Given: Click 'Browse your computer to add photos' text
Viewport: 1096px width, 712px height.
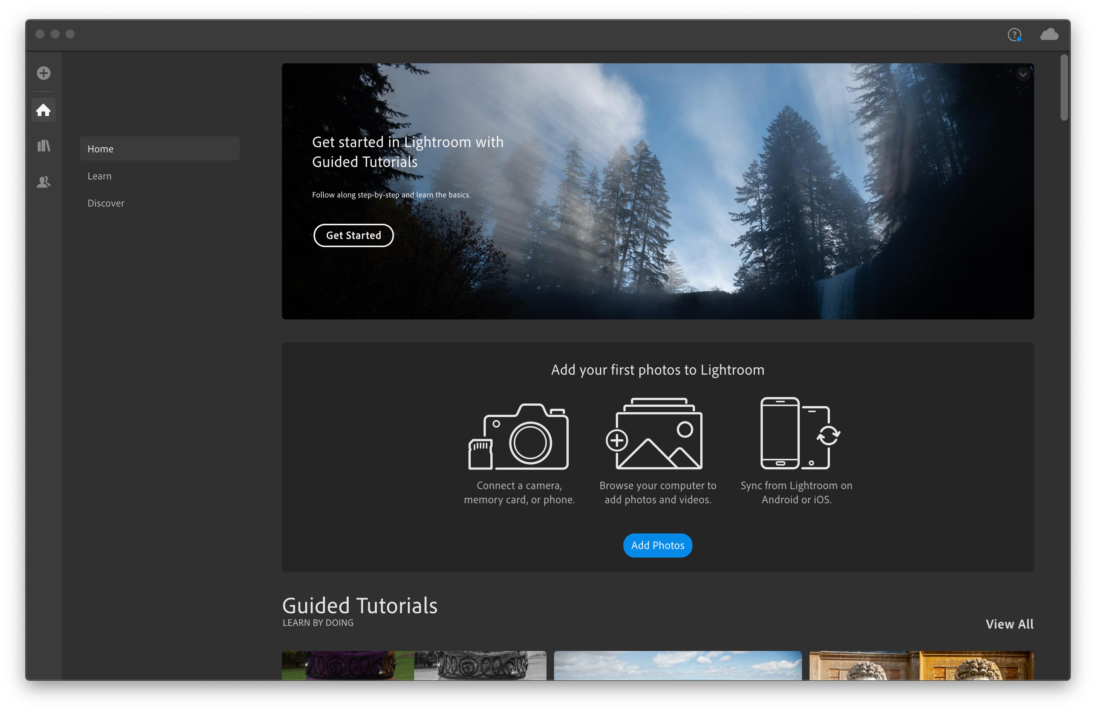Looking at the screenshot, I should pyautogui.click(x=658, y=492).
